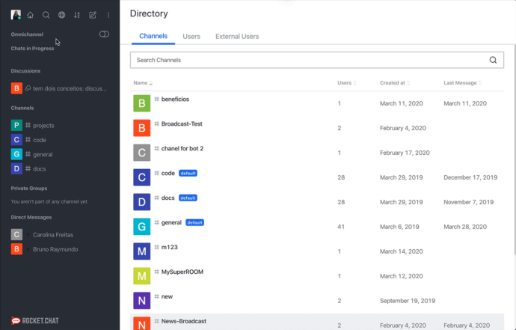Screen dimensions: 516x330
Task: Open docs channel in sidebar
Action: (x=60, y=169)
